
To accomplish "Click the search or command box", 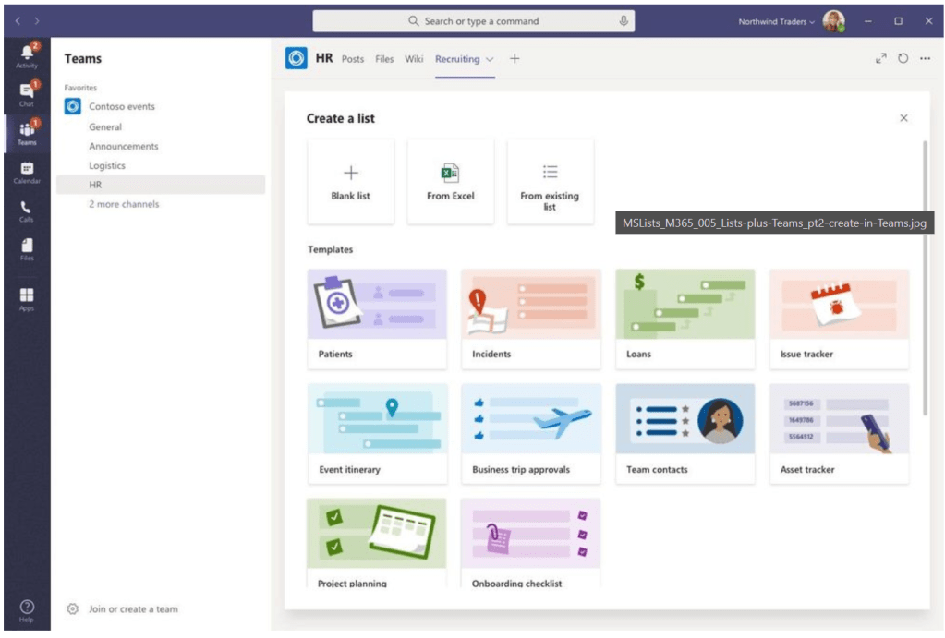I will (473, 21).
